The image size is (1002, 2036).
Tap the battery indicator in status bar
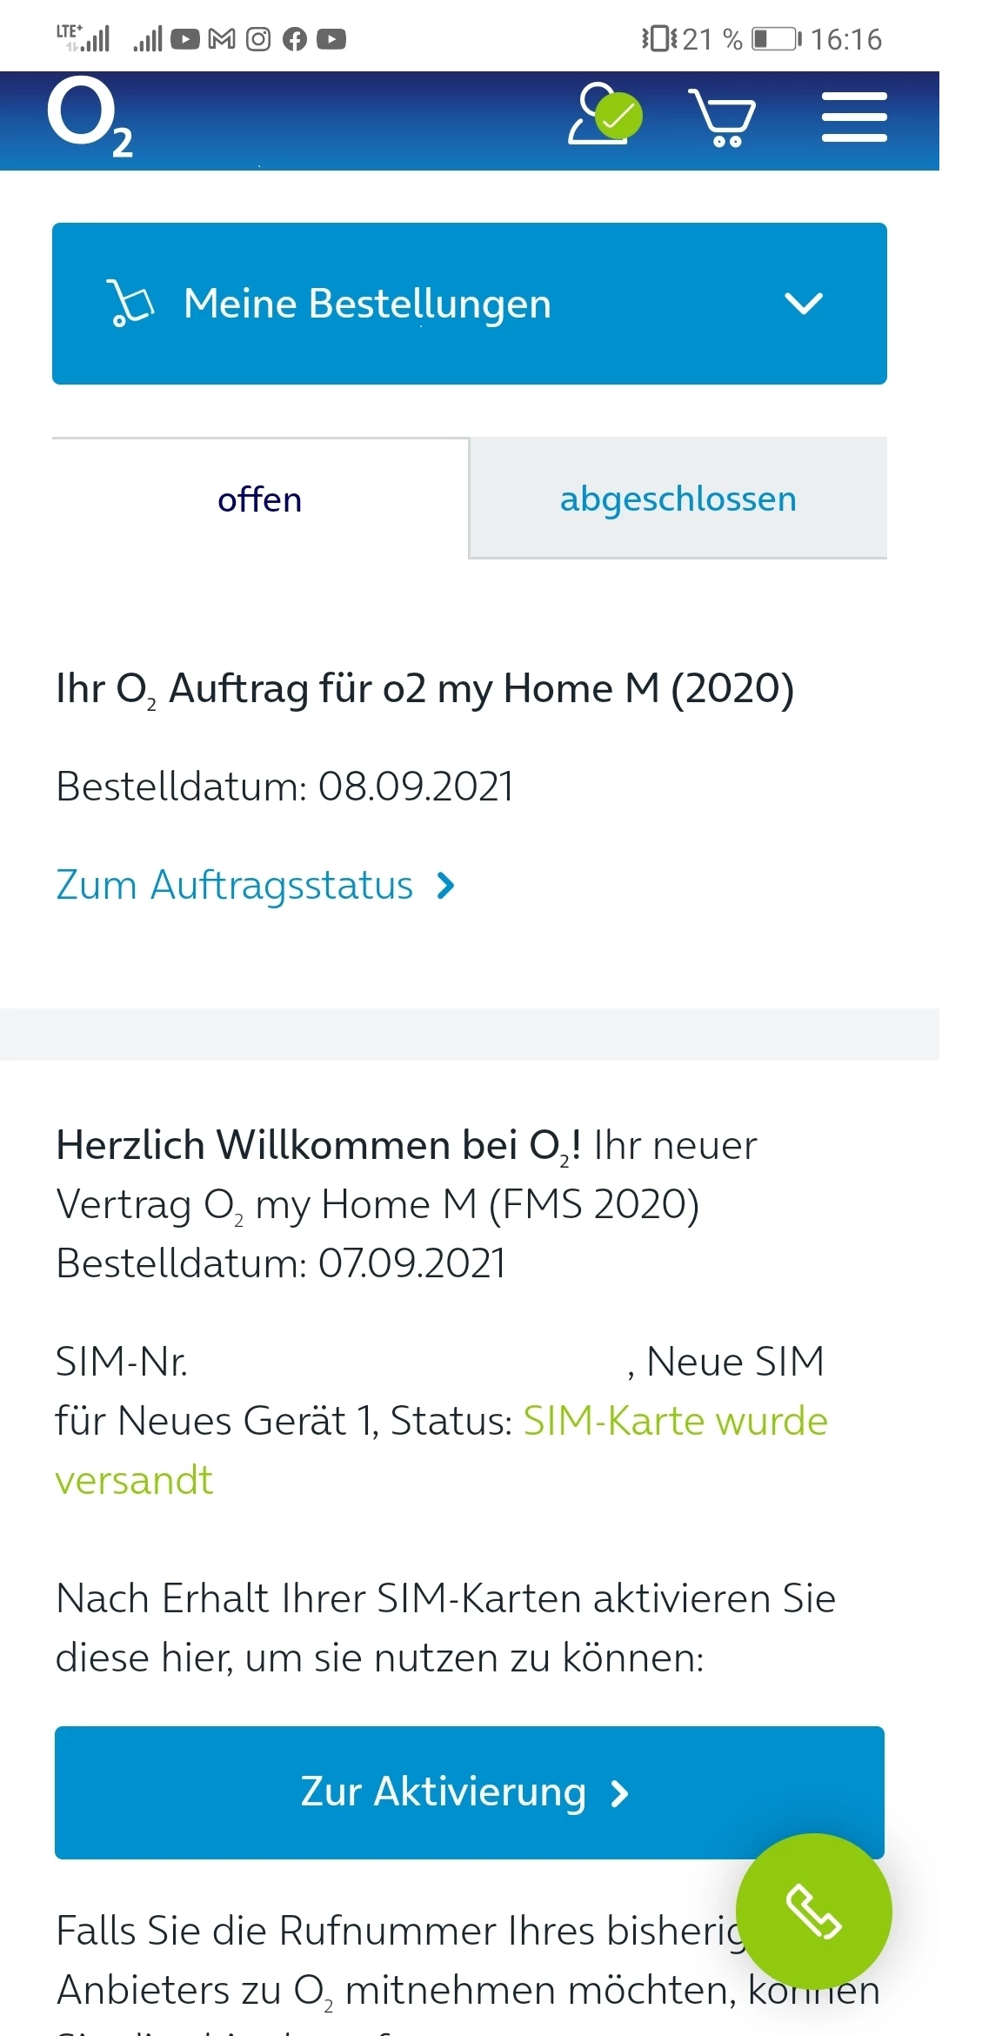(775, 39)
